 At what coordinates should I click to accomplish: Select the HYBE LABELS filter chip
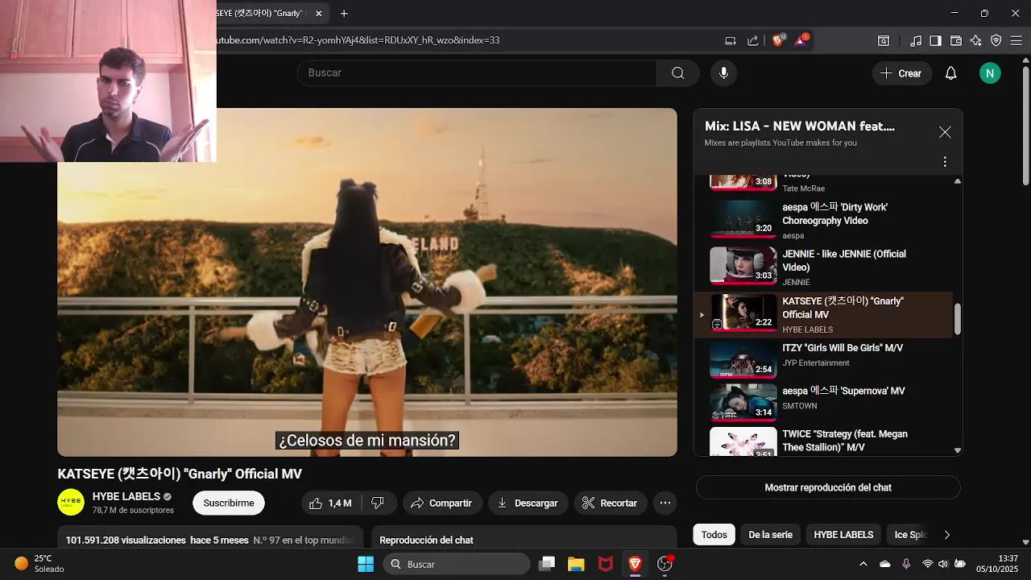(843, 534)
